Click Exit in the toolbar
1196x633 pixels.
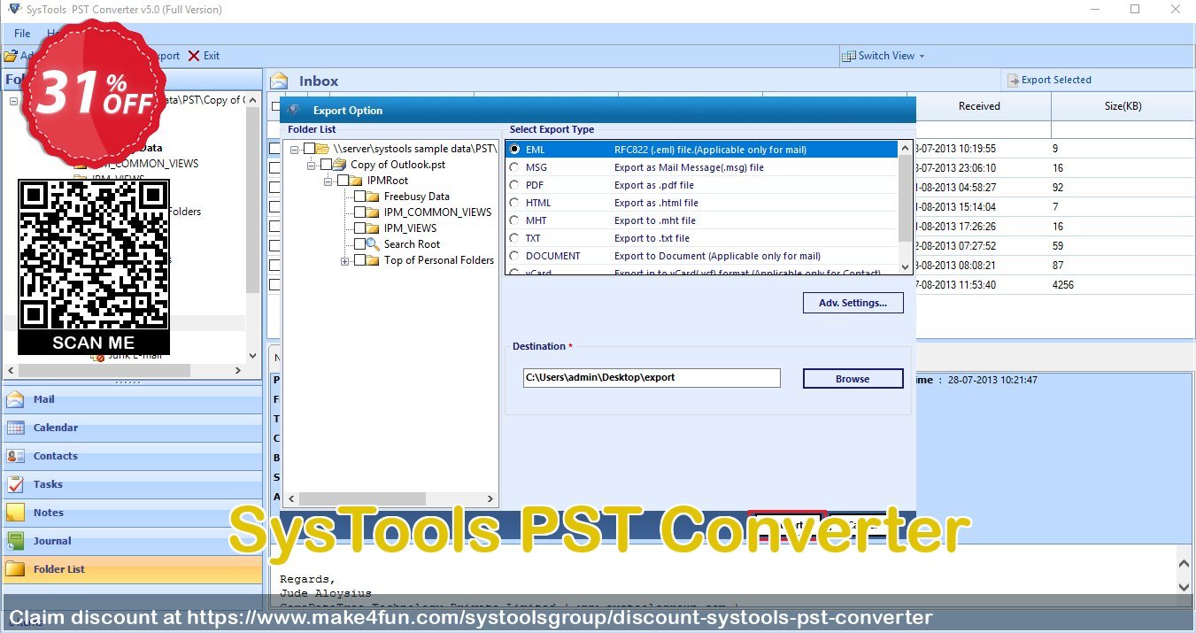pyautogui.click(x=204, y=56)
